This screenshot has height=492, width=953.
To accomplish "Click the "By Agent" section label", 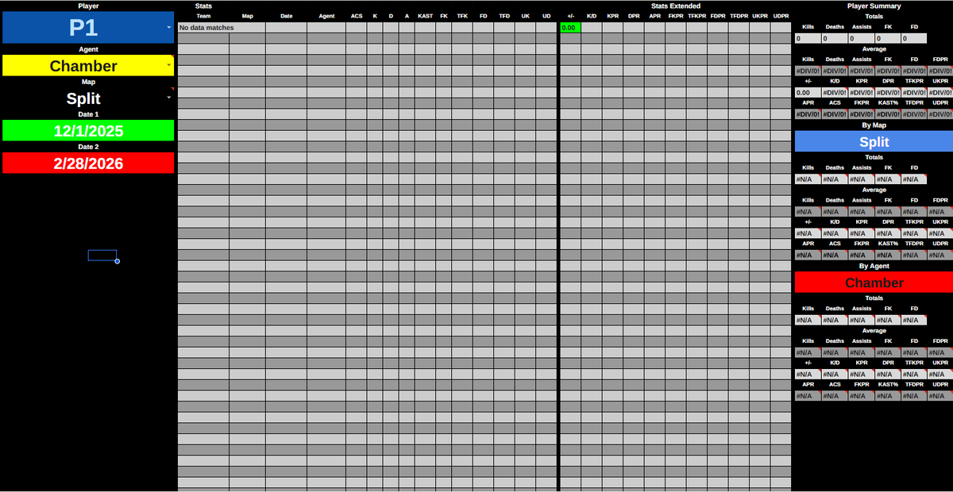I will tap(874, 266).
